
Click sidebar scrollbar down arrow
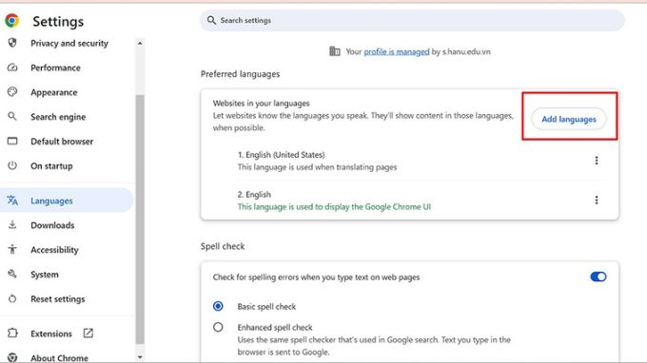click(140, 356)
